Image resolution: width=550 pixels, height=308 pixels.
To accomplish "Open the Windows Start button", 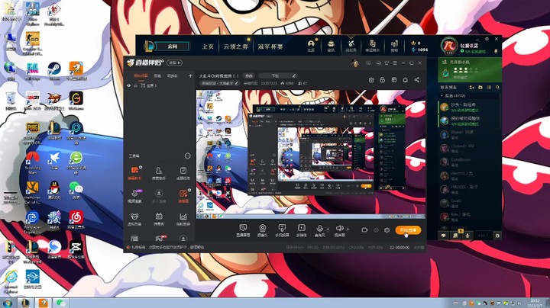I will tap(7, 303).
